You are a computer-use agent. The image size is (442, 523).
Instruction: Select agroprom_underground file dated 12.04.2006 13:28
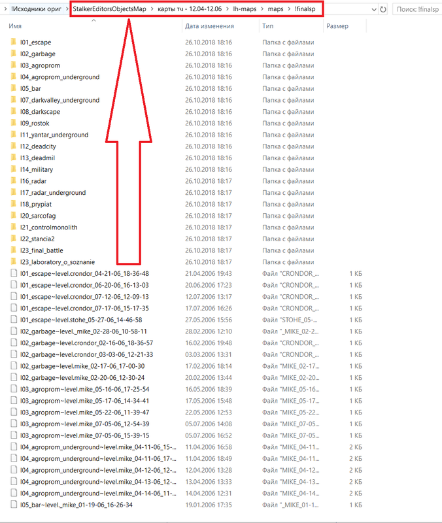(98, 470)
